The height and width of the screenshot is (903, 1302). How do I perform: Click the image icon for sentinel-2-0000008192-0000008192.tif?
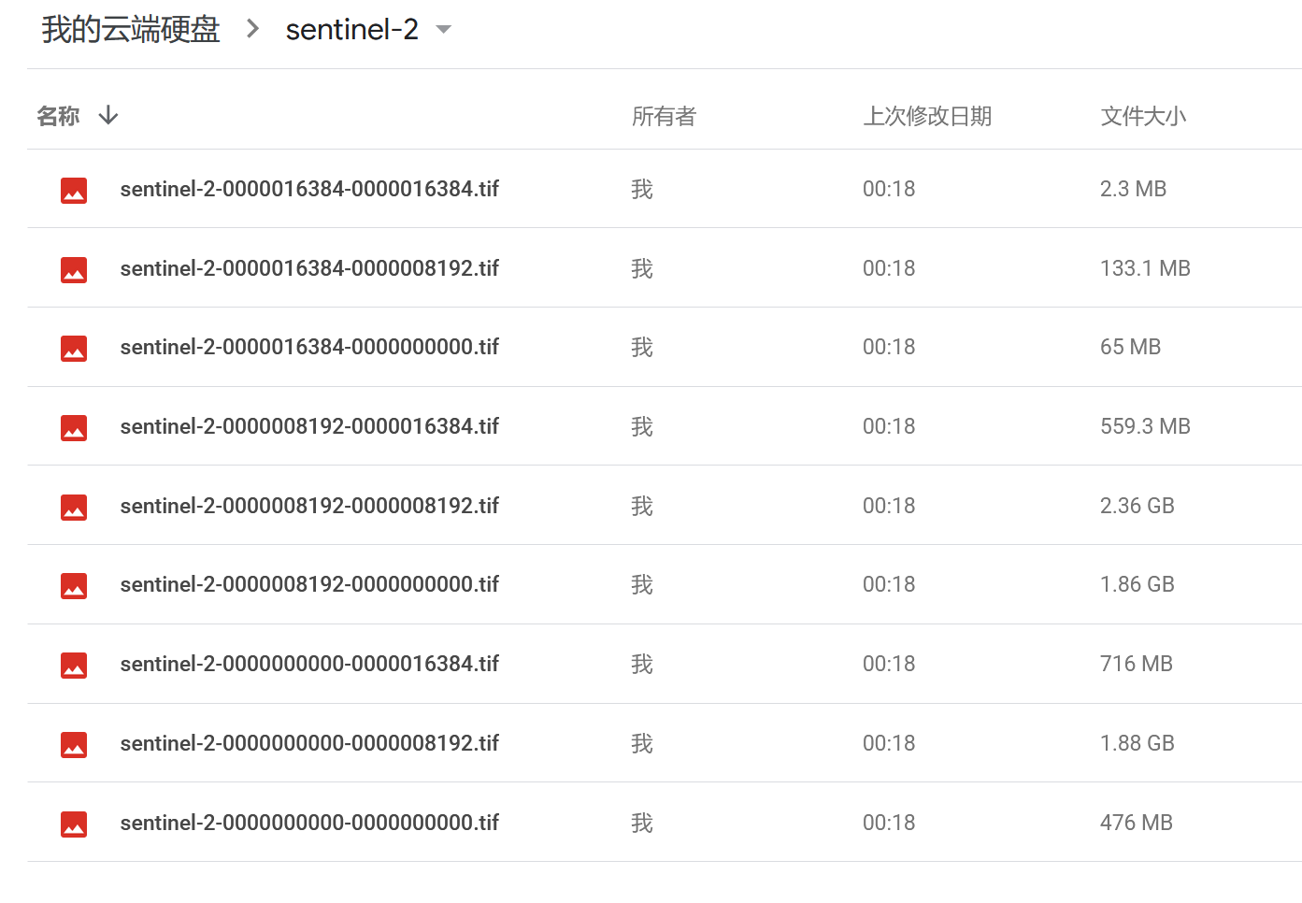coord(74,506)
